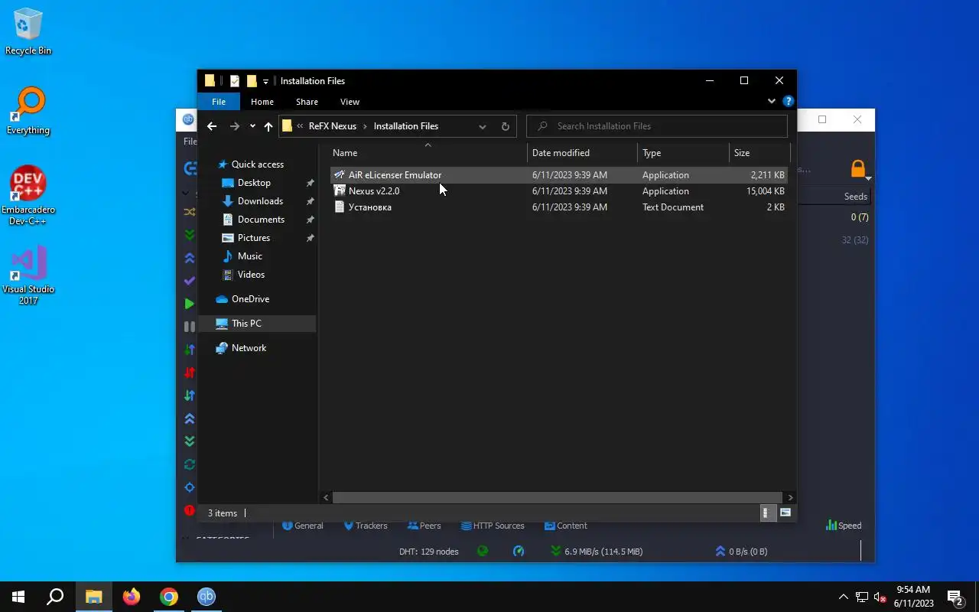
Task: Expand chevron after ReFX Nexus breadcrumb
Action: coord(365,126)
